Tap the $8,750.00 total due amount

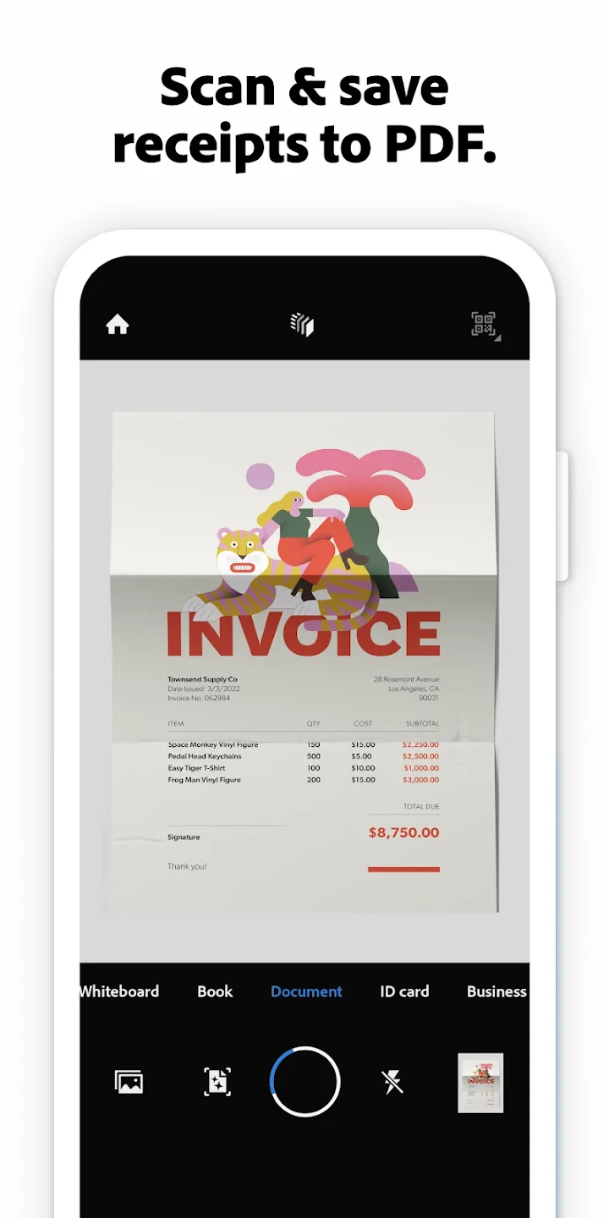click(403, 832)
